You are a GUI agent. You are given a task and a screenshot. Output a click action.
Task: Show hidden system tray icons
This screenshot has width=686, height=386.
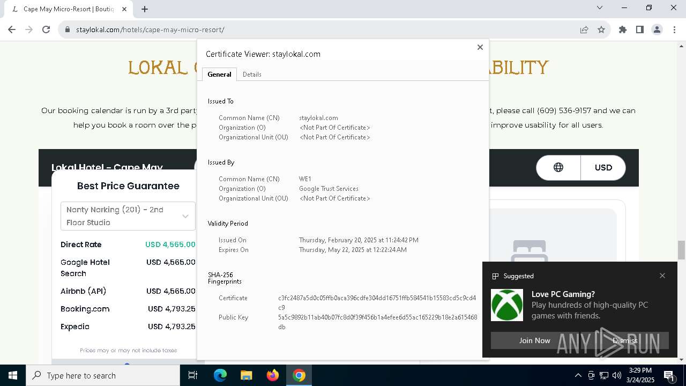[578, 375]
